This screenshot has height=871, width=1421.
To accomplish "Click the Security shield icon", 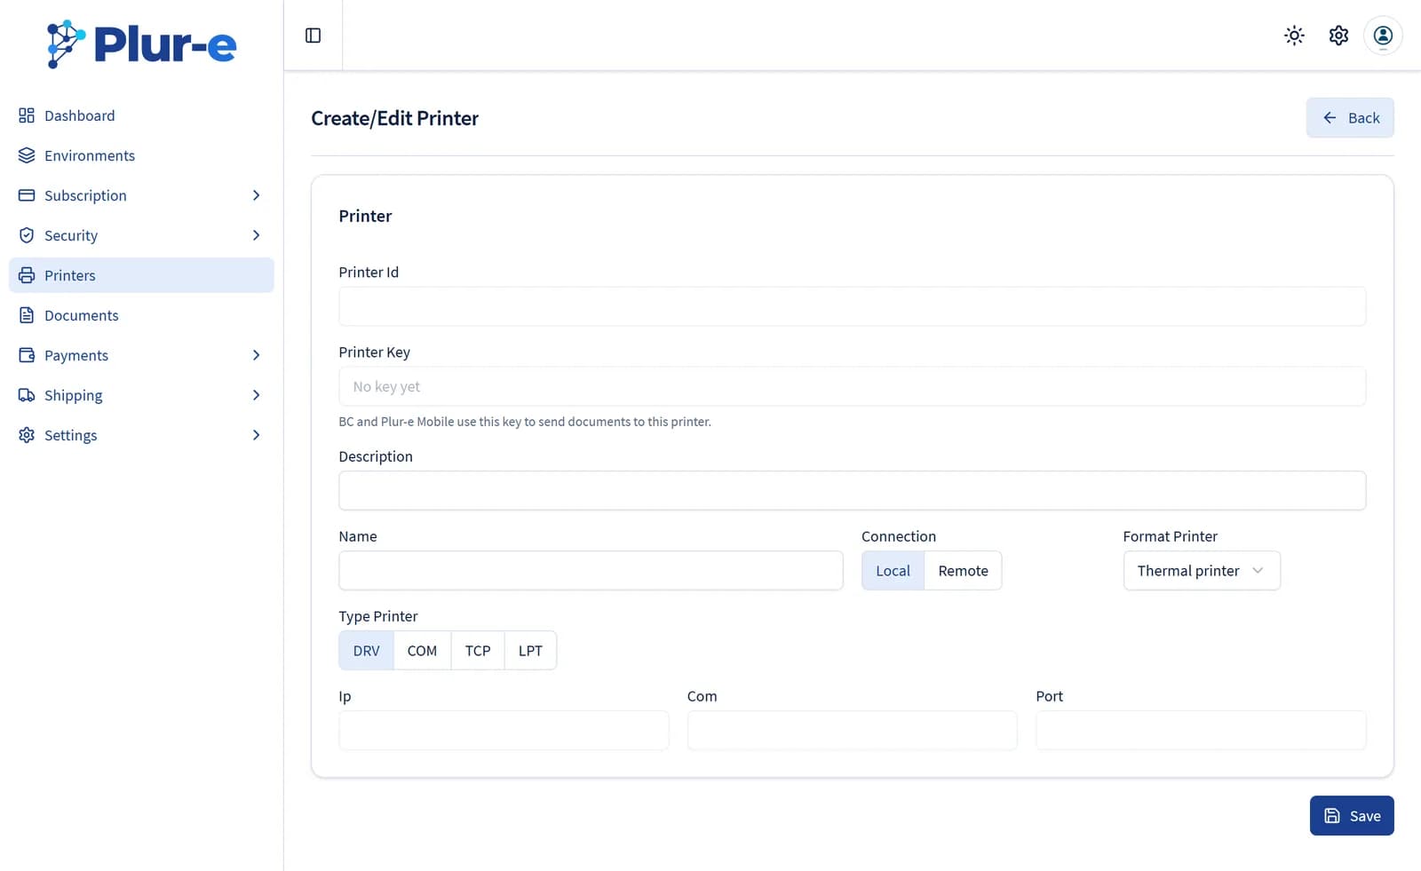I will pyautogui.click(x=27, y=235).
